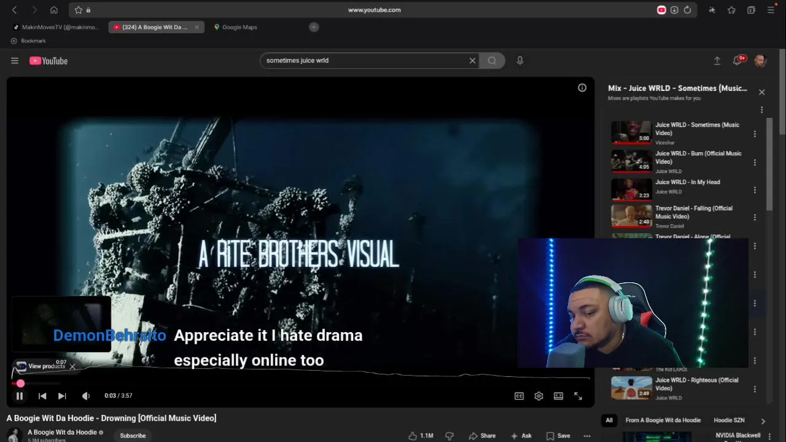Open the account avatar menu
The image size is (786, 442).
pos(760,61)
